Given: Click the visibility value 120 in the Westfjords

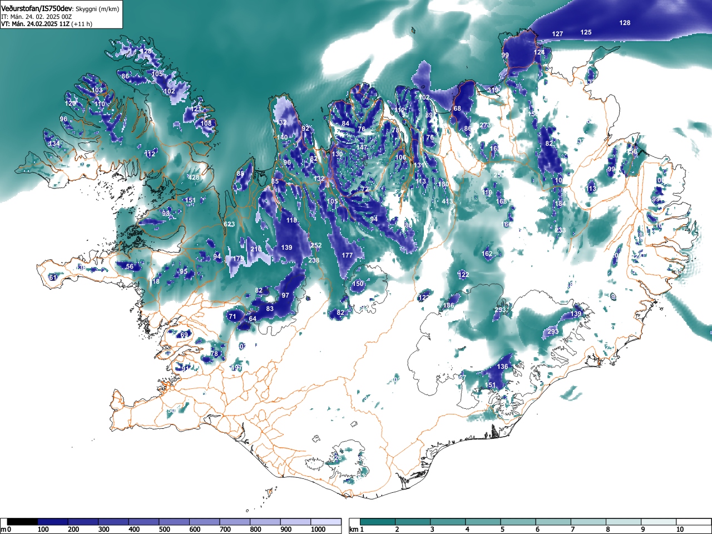Looking at the screenshot, I should pos(70,103).
